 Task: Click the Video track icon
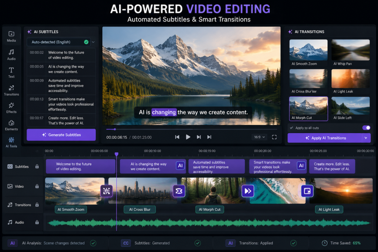coord(10,186)
